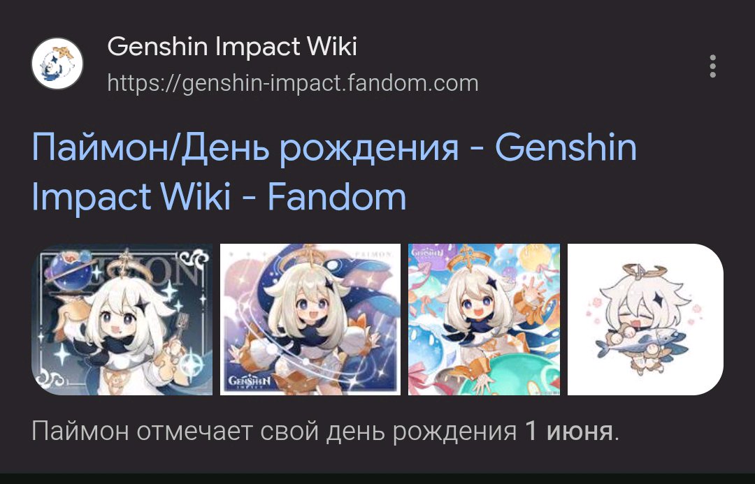Open the three-dot more options menu
This screenshot has width=755, height=484.
(x=712, y=66)
